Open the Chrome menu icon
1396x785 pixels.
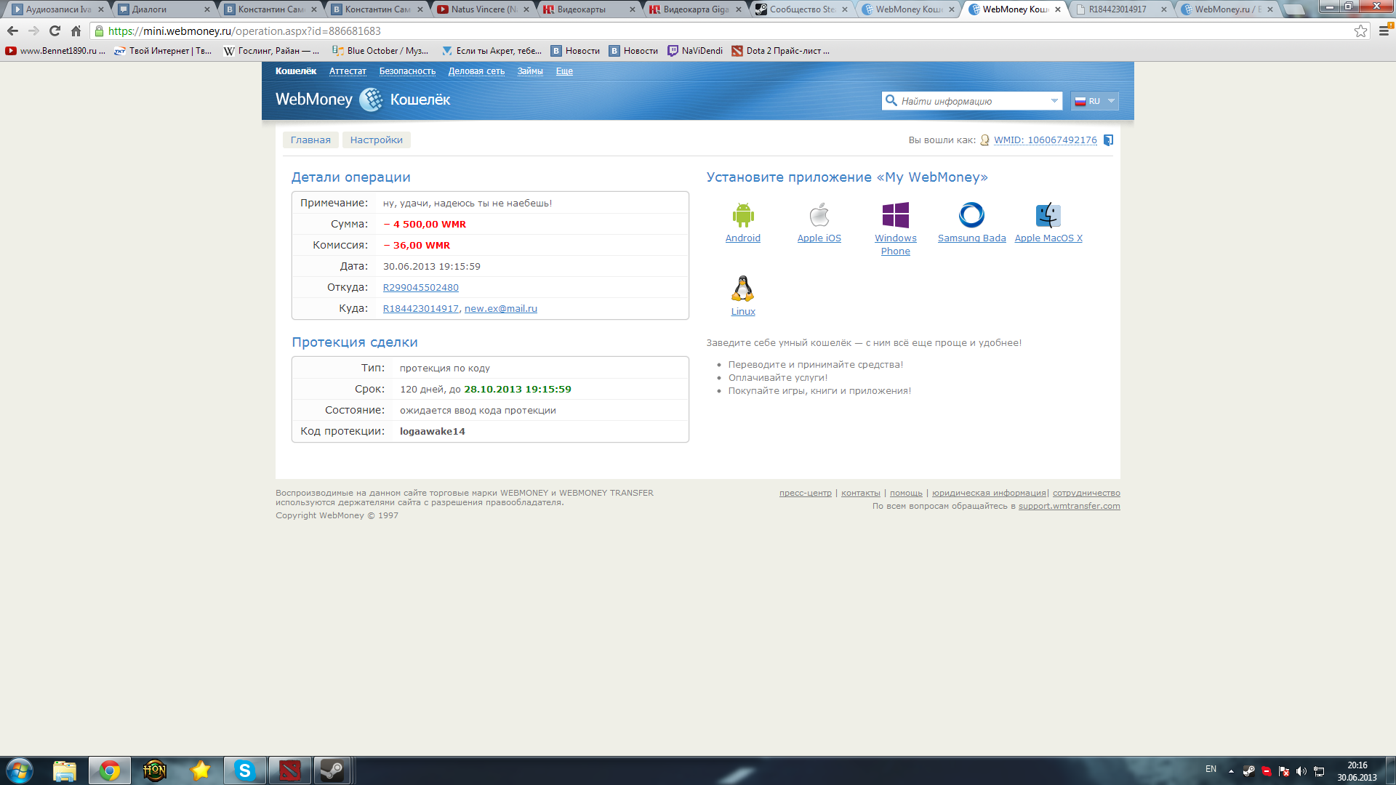[1384, 31]
